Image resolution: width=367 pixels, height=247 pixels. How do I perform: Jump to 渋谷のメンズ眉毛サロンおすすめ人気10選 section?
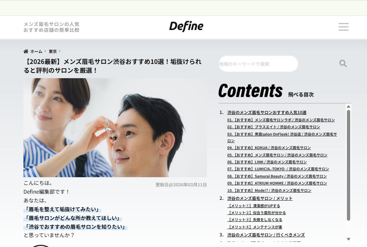266,113
